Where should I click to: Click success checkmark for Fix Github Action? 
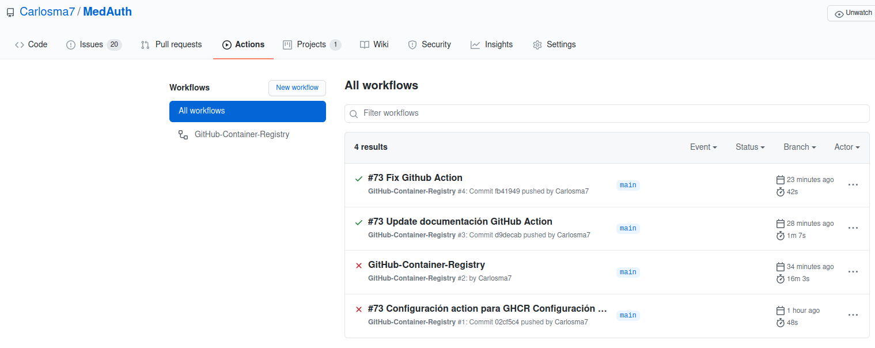tap(359, 179)
